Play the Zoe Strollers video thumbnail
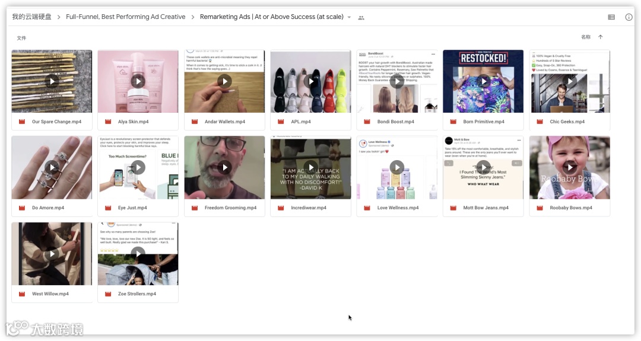The height and width of the screenshot is (341, 641). (138, 254)
